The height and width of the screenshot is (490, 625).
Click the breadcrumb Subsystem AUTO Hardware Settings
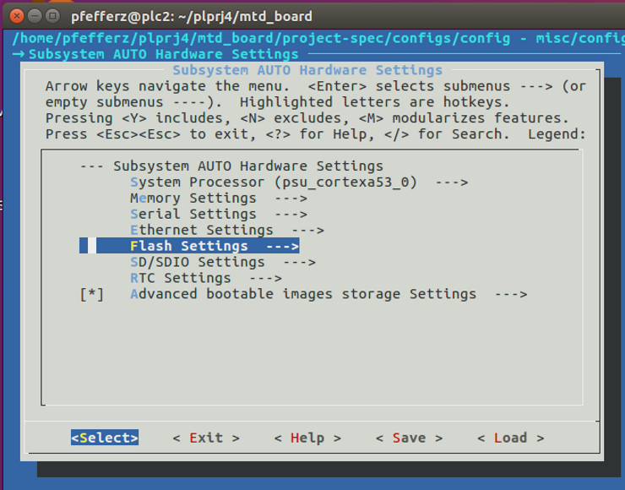(163, 54)
